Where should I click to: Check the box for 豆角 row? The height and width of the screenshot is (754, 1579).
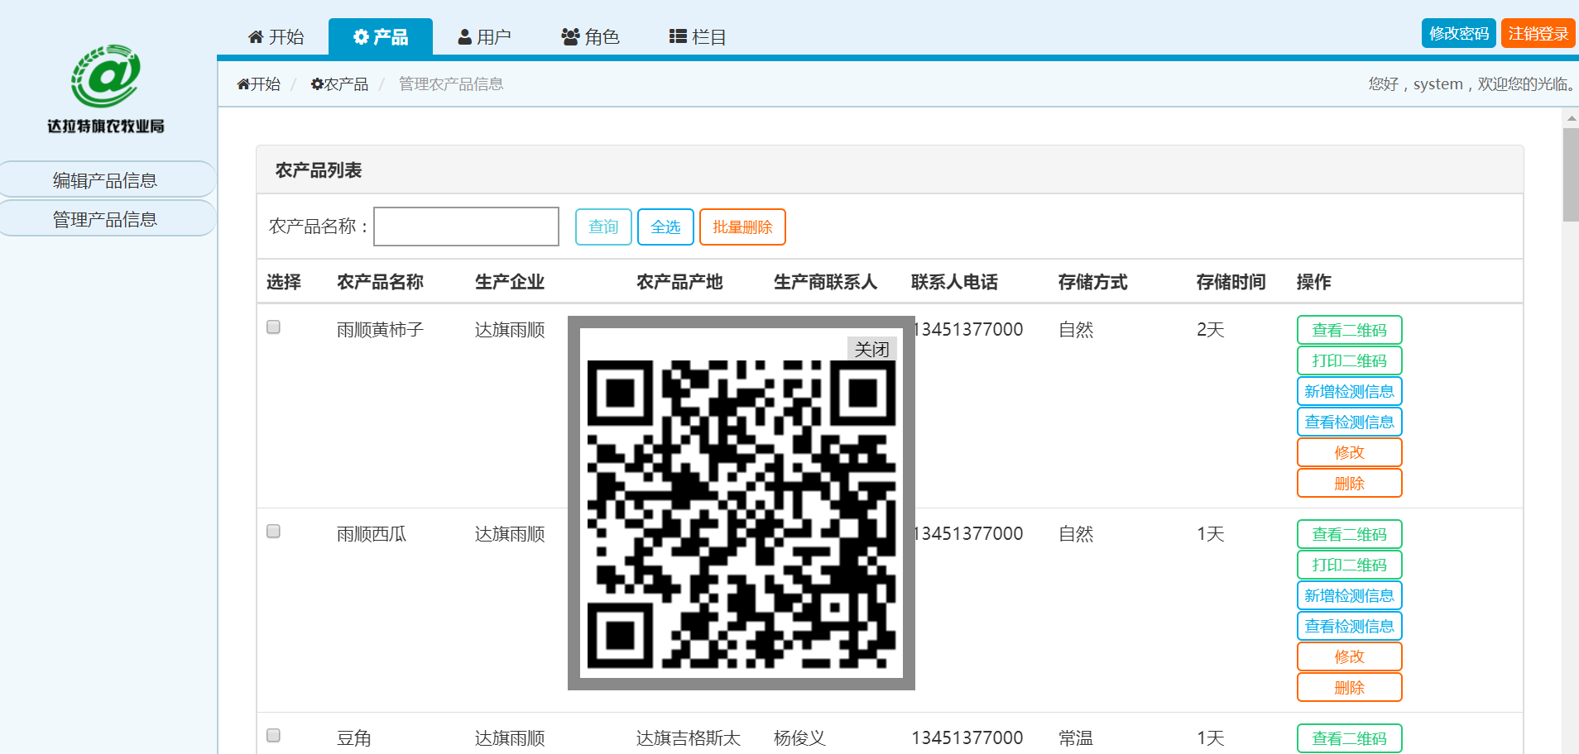point(274,736)
